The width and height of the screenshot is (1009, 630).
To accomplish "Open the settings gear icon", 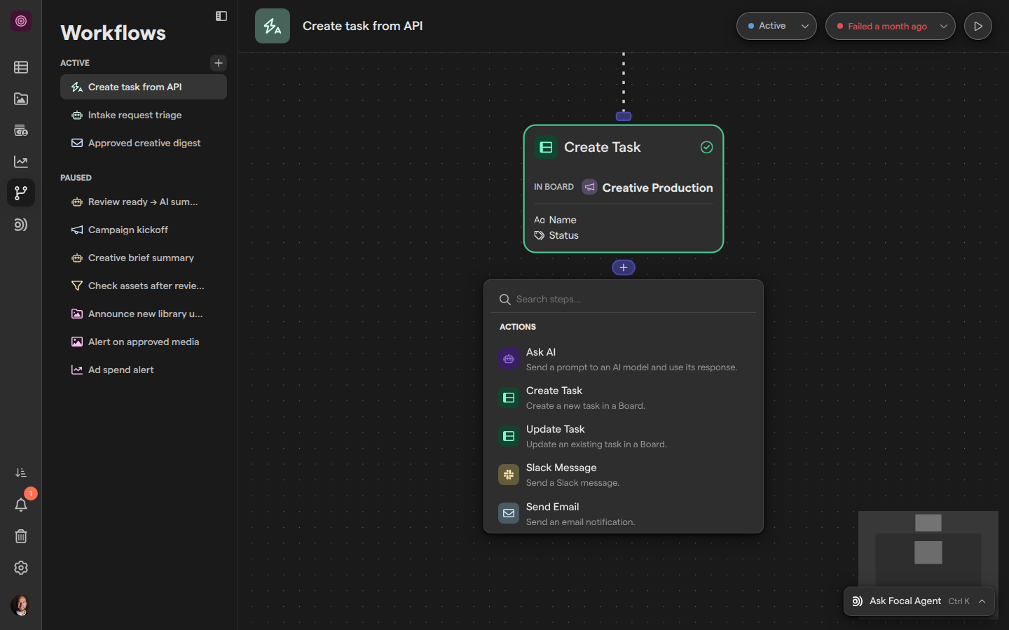I will click(x=21, y=568).
